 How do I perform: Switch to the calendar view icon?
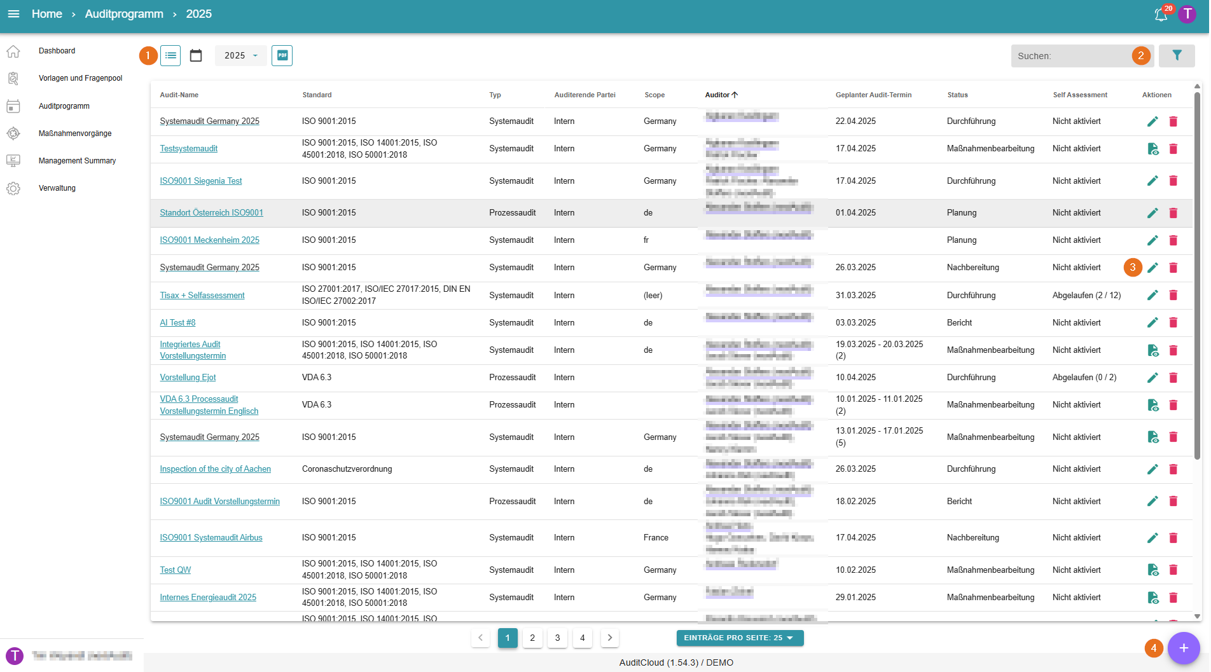(196, 56)
